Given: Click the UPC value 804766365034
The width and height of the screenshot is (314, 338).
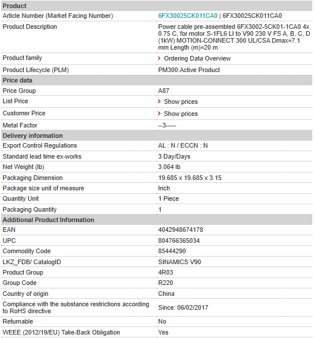Looking at the screenshot, I should pos(179,241).
